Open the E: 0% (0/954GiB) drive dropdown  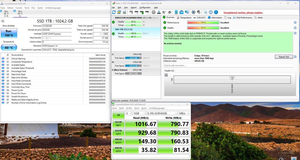pos(162,113)
